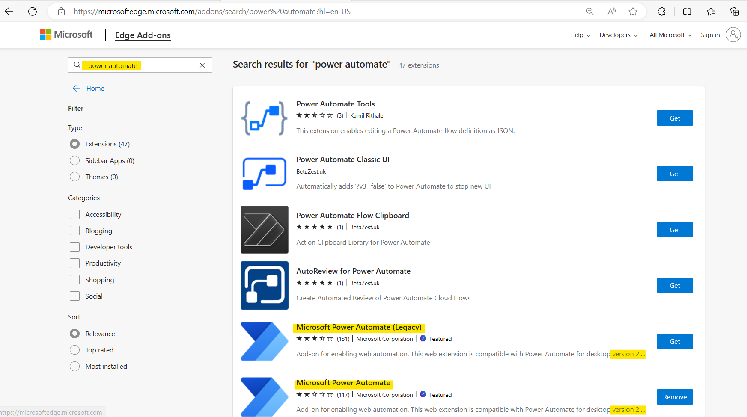
Task: Reload the page using the refresh icon
Action: click(x=33, y=12)
